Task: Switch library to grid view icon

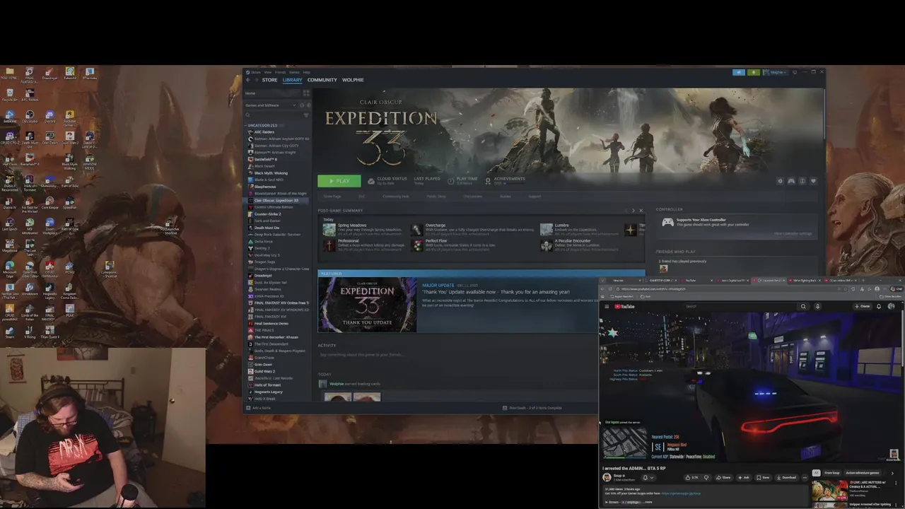Action: point(306,93)
